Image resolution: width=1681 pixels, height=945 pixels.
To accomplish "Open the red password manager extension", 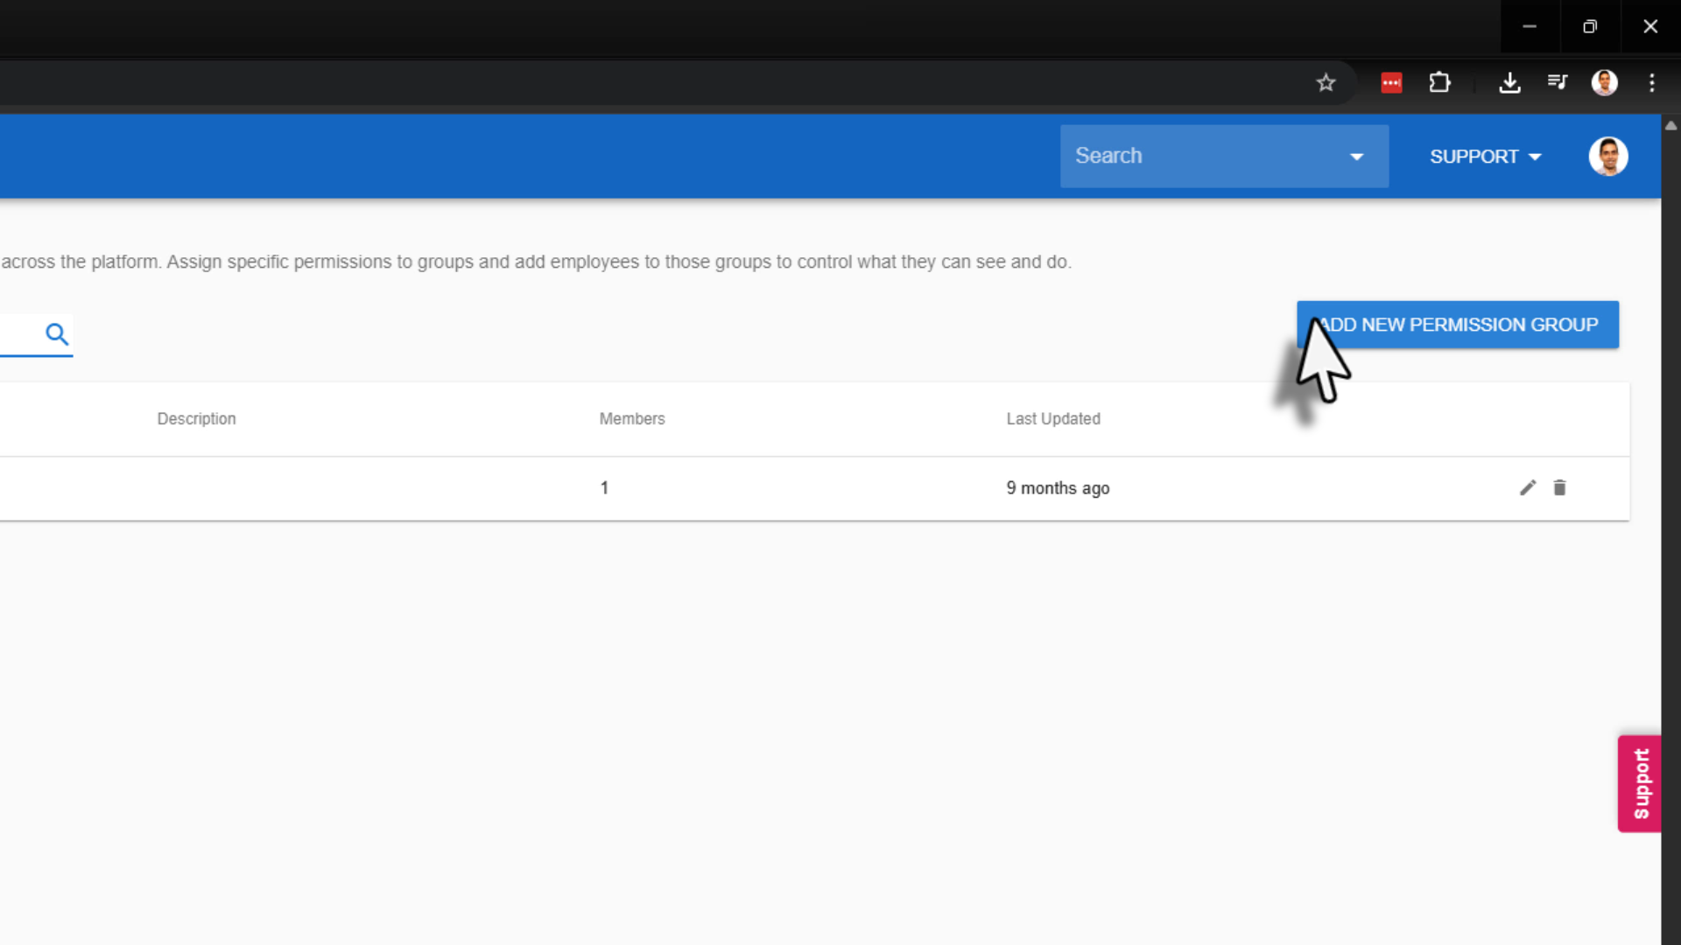I will (x=1391, y=83).
